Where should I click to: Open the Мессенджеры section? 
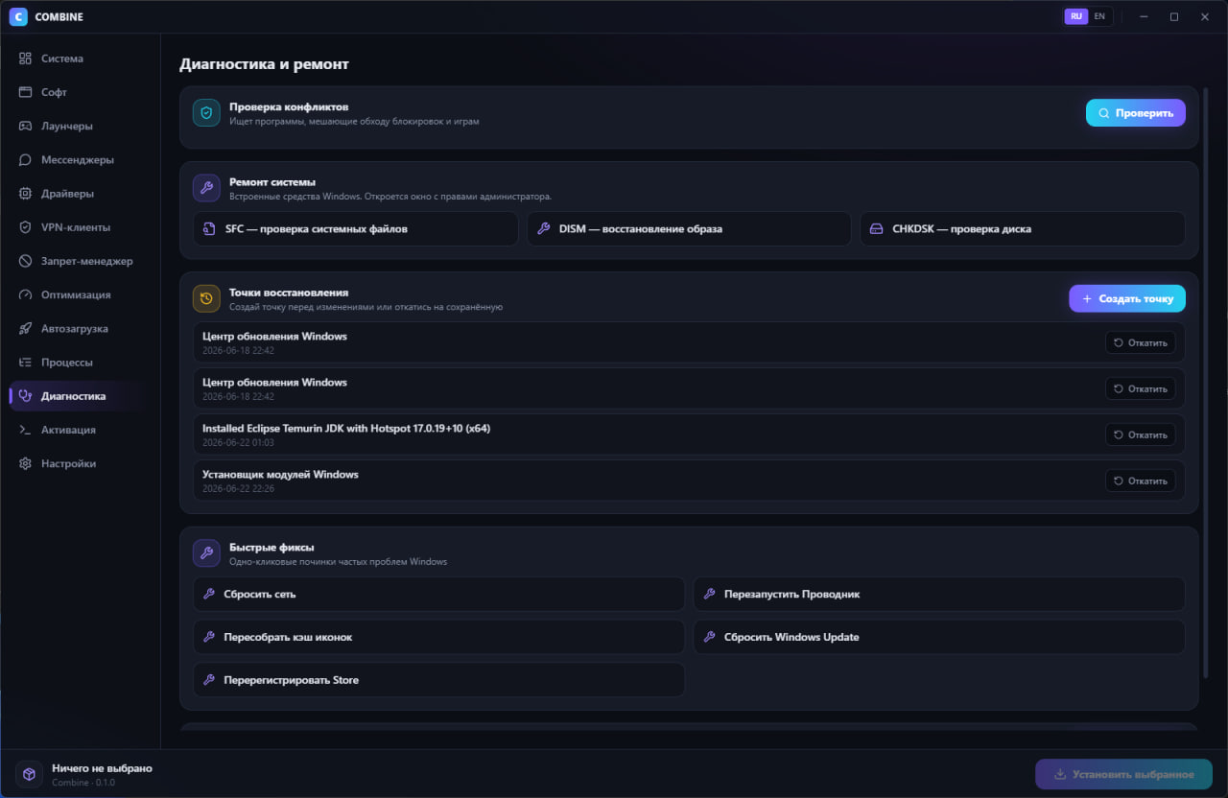81,160
